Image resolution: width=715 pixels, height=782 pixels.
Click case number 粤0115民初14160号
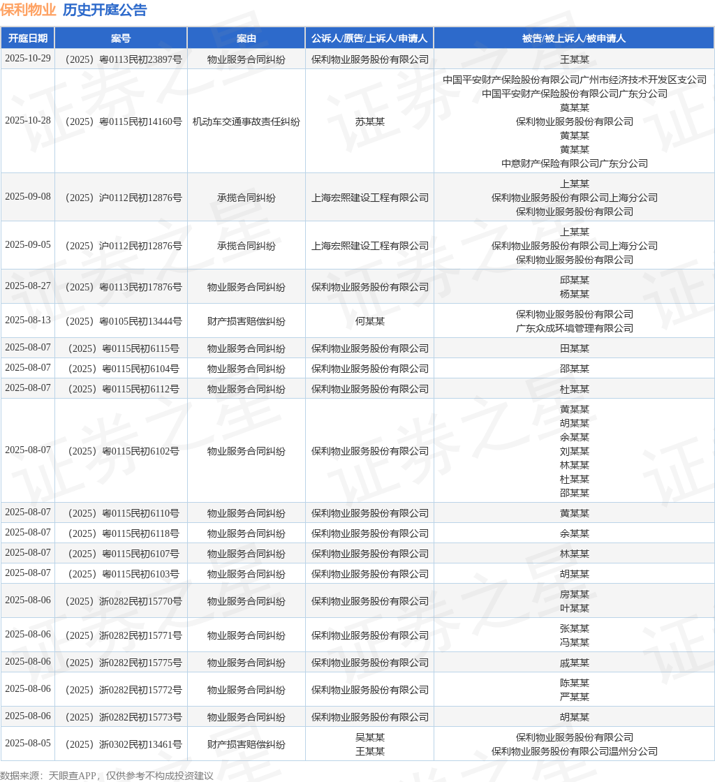(x=124, y=121)
